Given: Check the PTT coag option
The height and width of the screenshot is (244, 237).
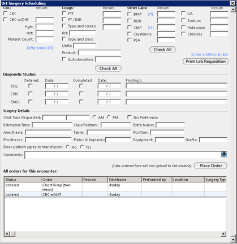Looking at the screenshot, I should point(64,13).
